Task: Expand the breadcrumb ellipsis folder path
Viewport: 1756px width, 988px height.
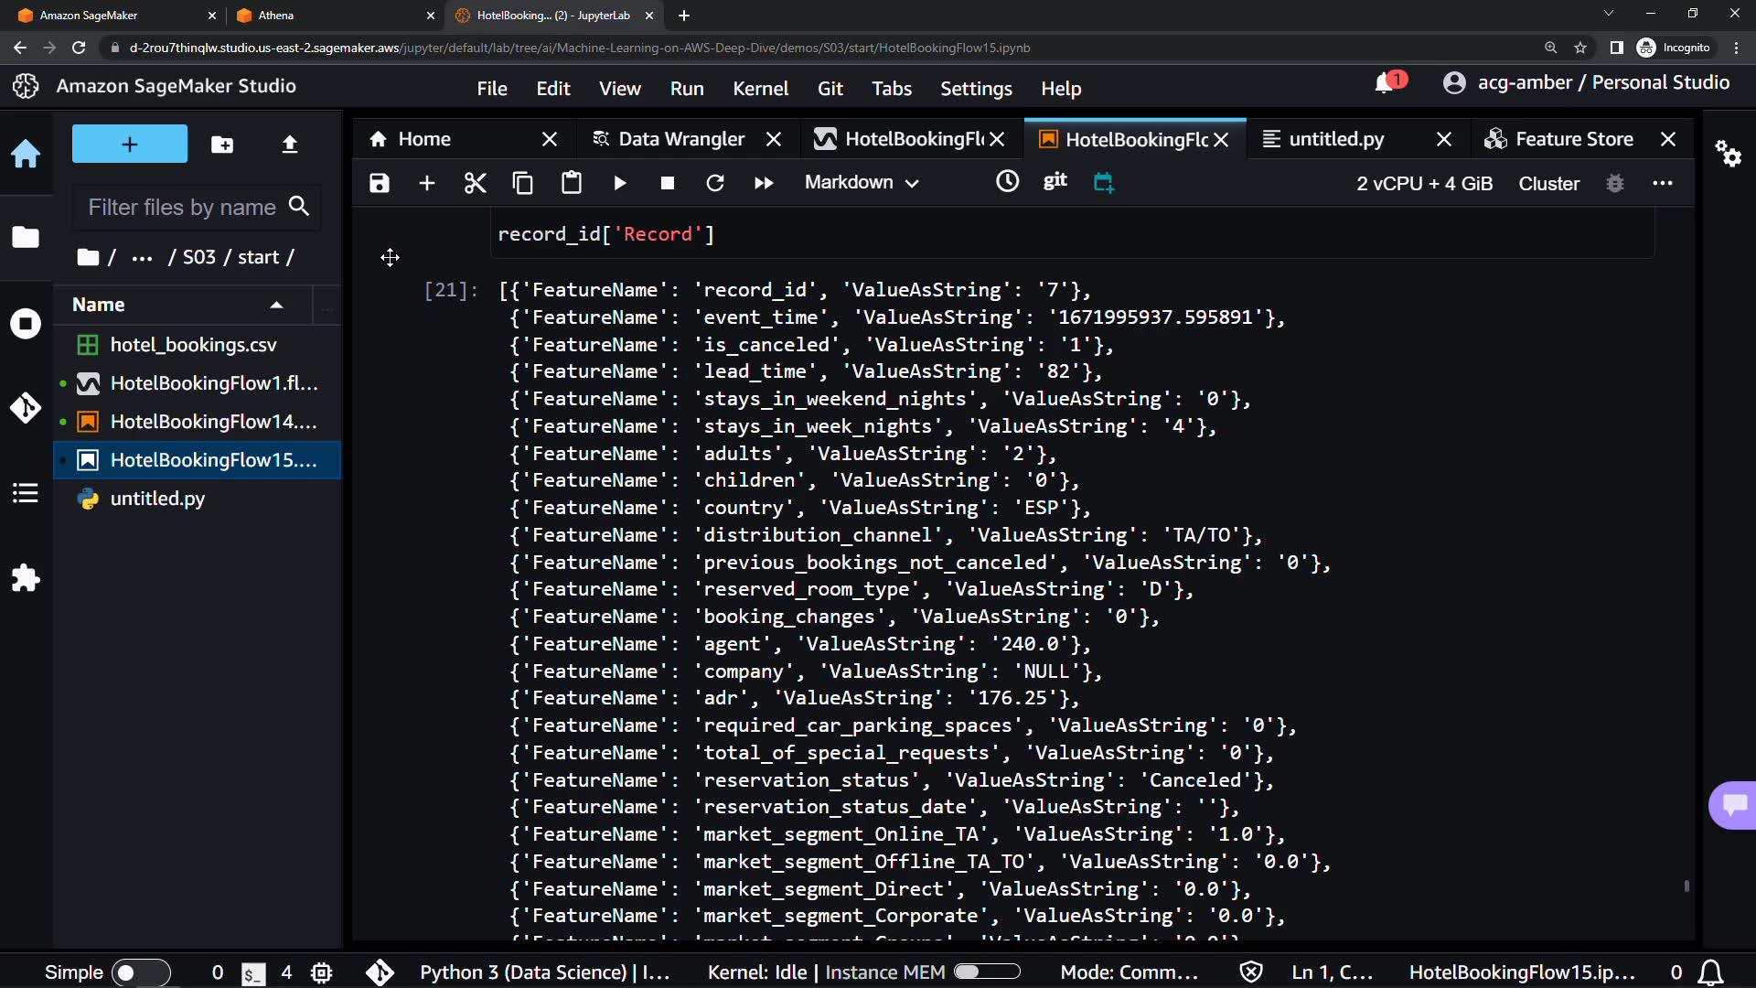Action: (x=142, y=258)
